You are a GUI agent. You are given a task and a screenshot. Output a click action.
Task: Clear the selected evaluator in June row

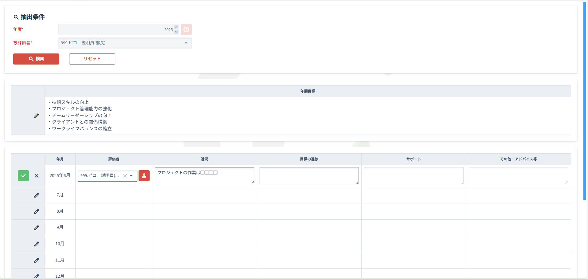(125, 176)
